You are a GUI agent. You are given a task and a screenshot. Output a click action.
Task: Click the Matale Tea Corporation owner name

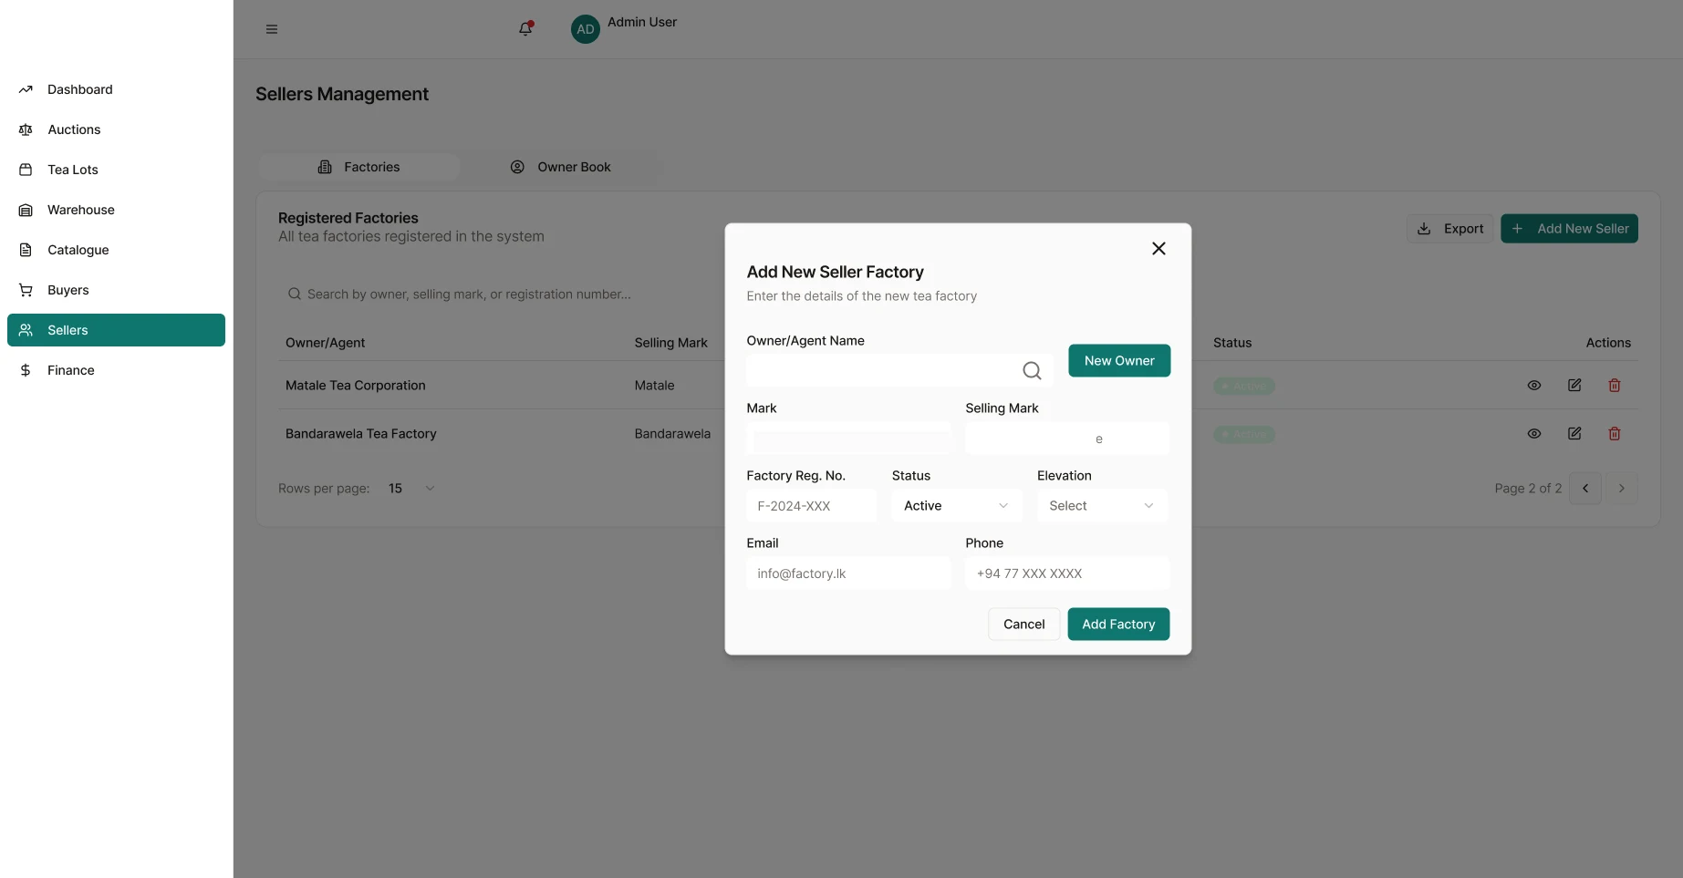point(355,386)
